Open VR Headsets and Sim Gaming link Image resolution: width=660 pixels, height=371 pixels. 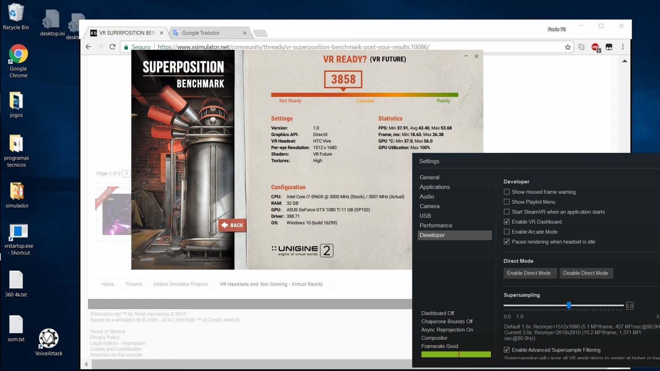tap(271, 284)
